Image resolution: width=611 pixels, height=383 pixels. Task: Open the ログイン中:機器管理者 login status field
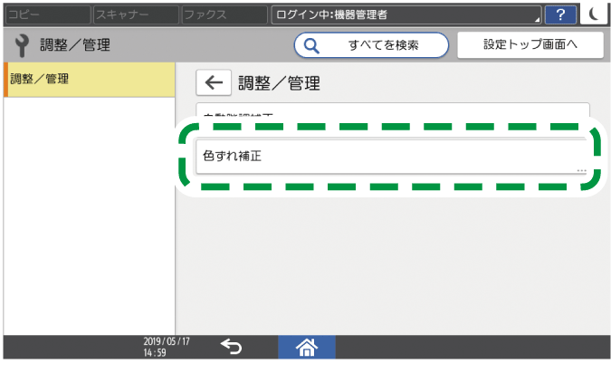pyautogui.click(x=406, y=14)
